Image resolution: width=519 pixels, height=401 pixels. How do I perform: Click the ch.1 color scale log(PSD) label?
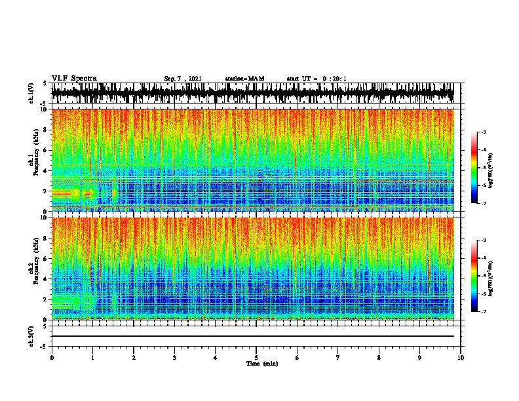(x=491, y=171)
